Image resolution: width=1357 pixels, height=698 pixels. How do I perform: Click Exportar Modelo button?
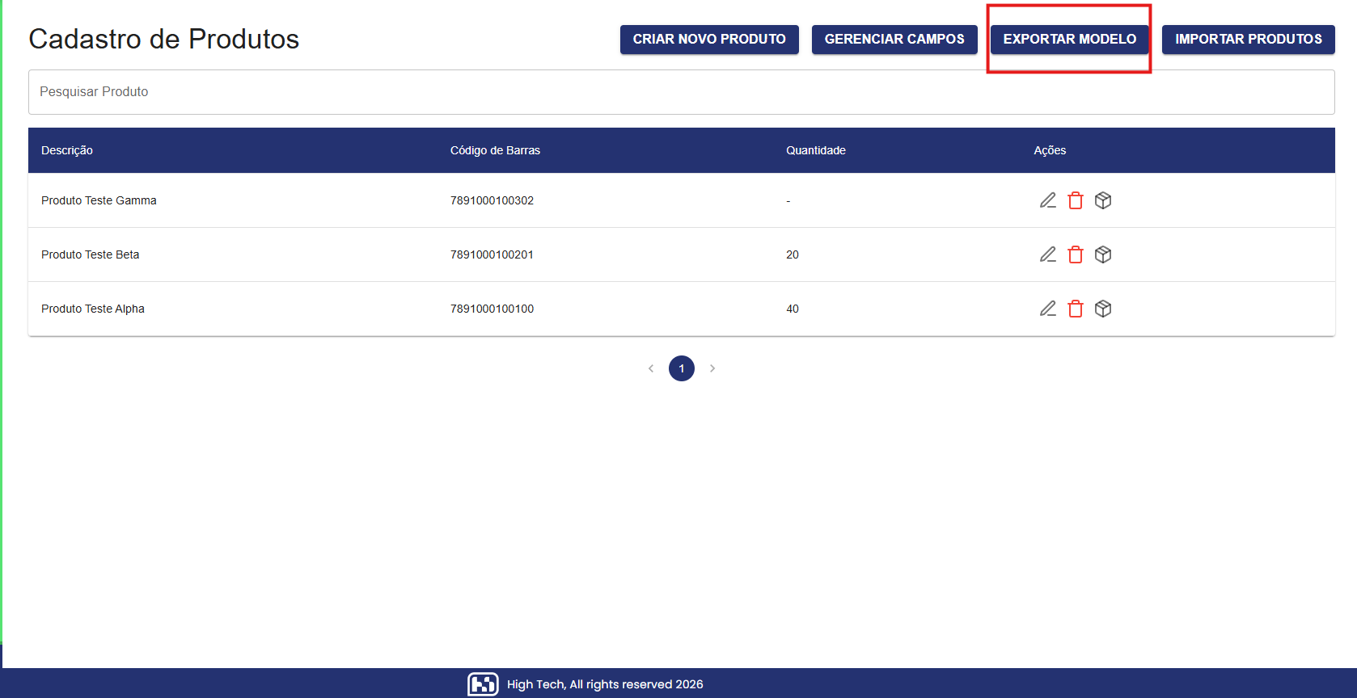coord(1070,40)
